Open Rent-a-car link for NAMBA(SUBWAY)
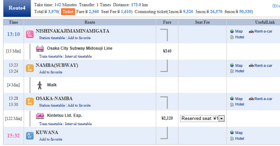 point(263,65)
